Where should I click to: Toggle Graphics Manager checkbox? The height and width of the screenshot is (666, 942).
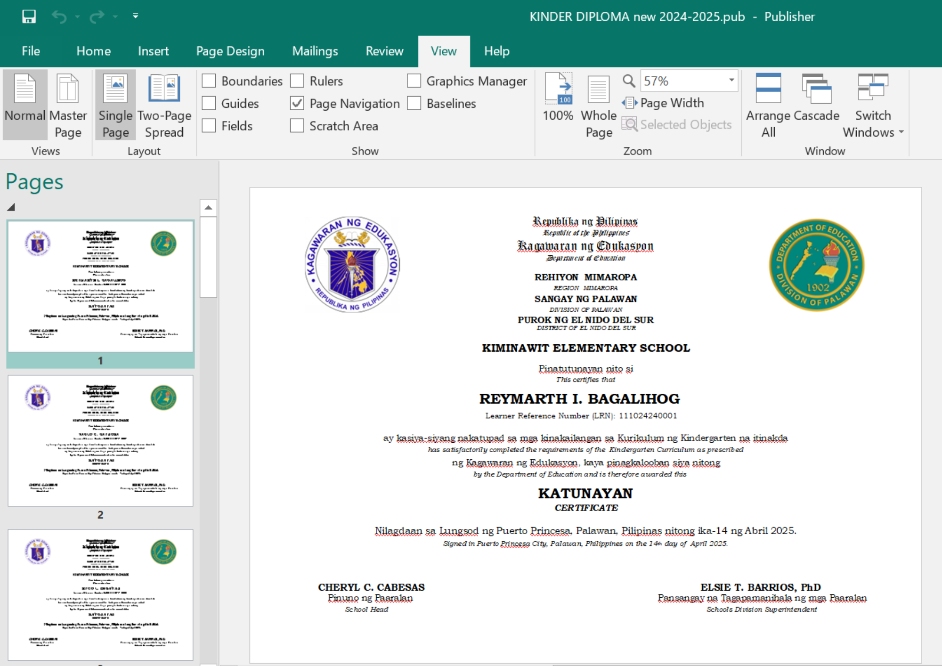point(414,81)
